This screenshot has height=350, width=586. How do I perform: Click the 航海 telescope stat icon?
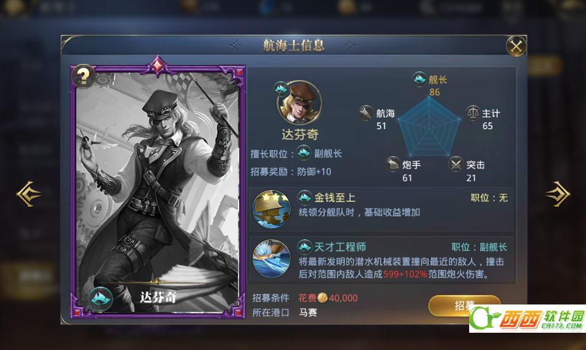366,113
